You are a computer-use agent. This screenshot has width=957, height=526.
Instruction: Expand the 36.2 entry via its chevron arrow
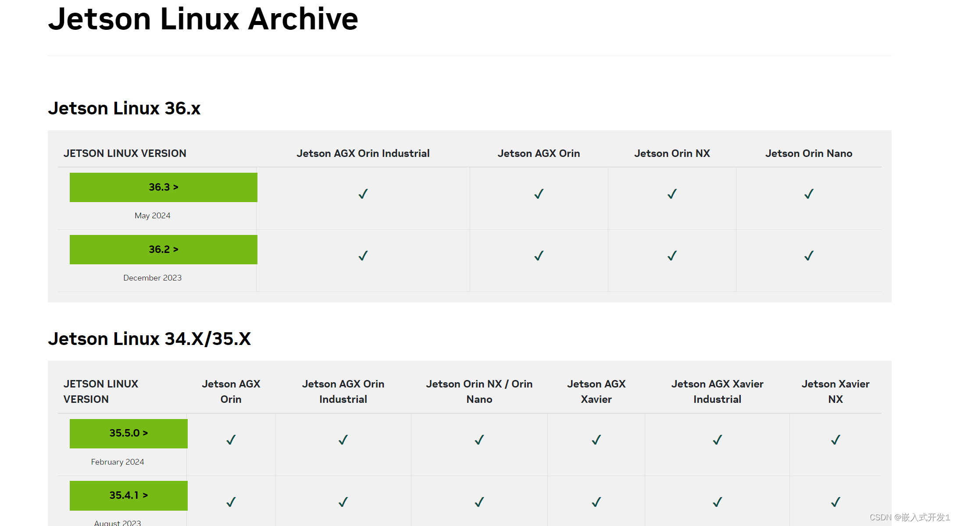click(175, 249)
